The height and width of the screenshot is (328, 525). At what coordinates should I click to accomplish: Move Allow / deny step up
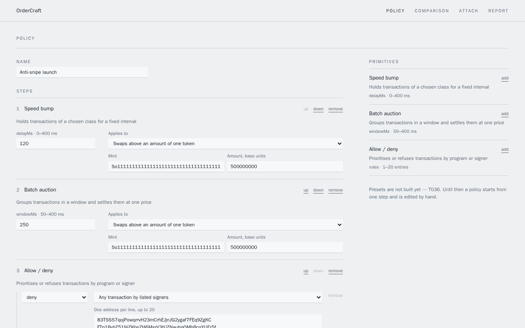pos(306,271)
